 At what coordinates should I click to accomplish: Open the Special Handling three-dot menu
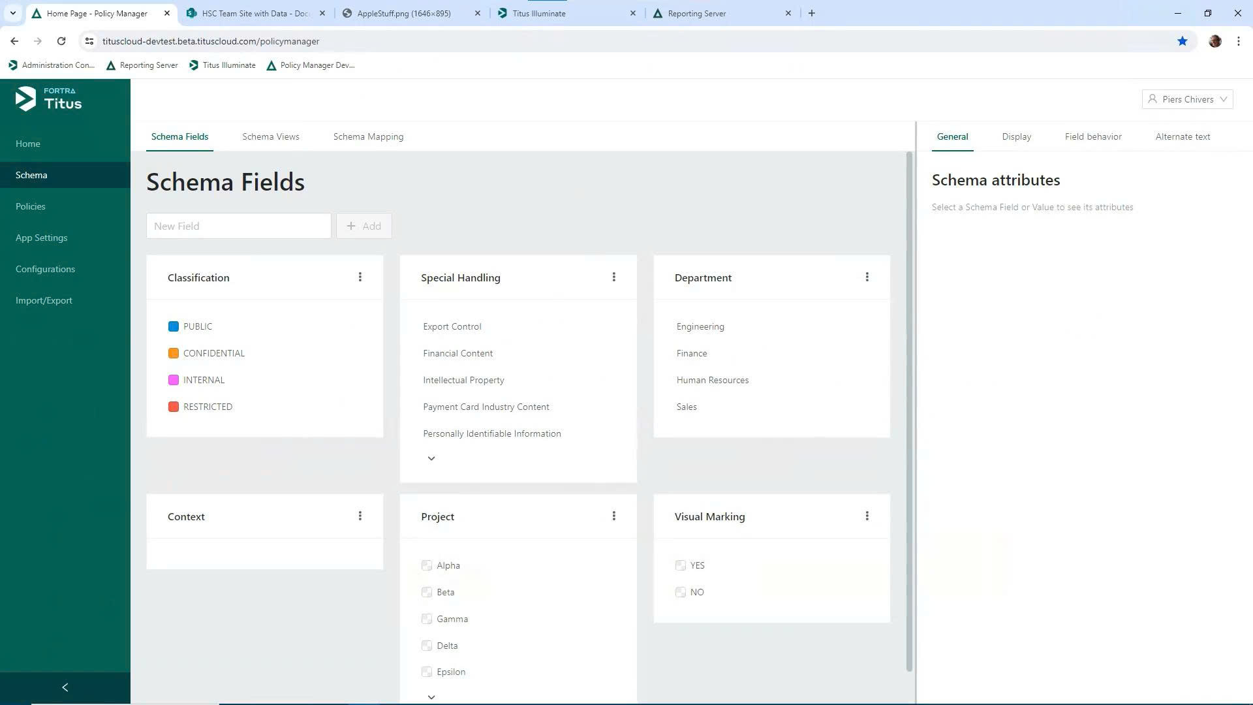coord(613,277)
